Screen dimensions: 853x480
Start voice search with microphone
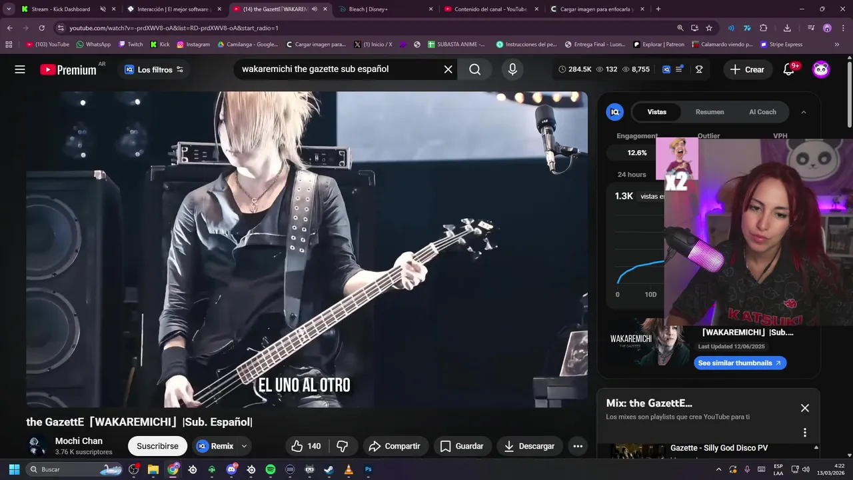(512, 69)
